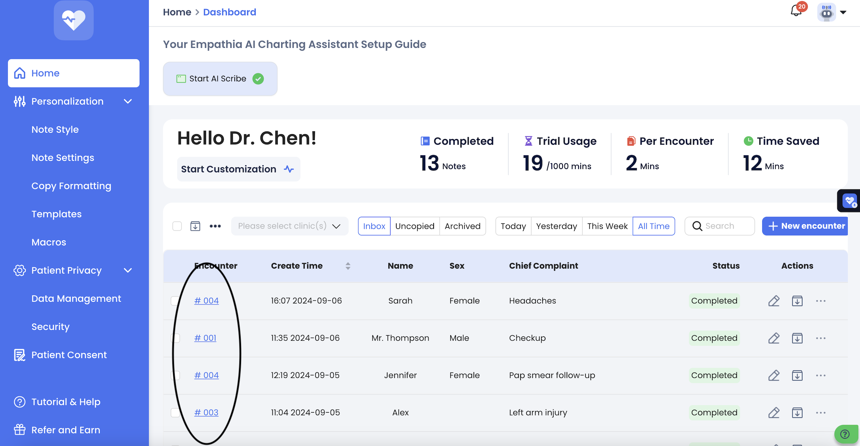
Task: Open the three-dot menu for Jennifer's row
Action: tap(821, 375)
